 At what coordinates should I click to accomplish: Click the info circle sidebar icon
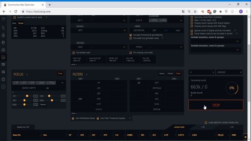click(4, 87)
